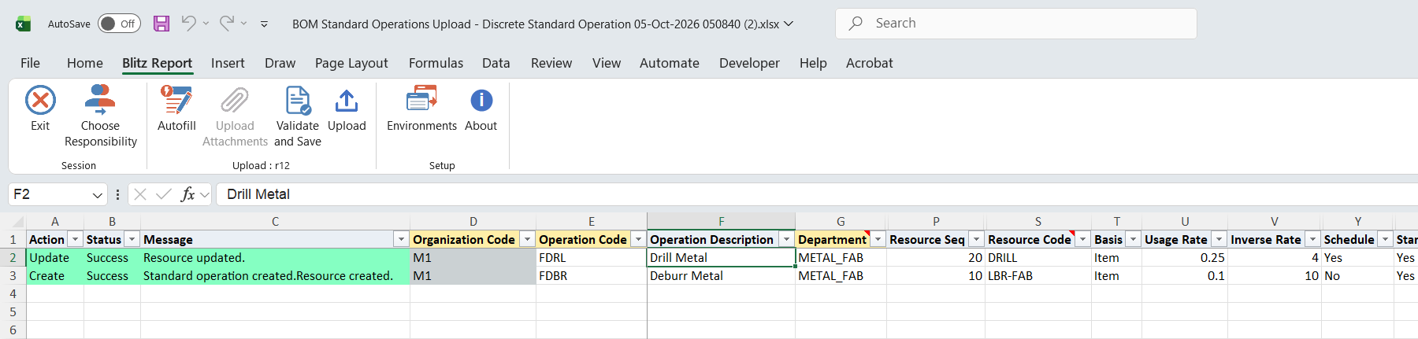Select the LBR-FAB resource code cell
Image resolution: width=1418 pixels, height=339 pixels.
pyautogui.click(x=1038, y=276)
